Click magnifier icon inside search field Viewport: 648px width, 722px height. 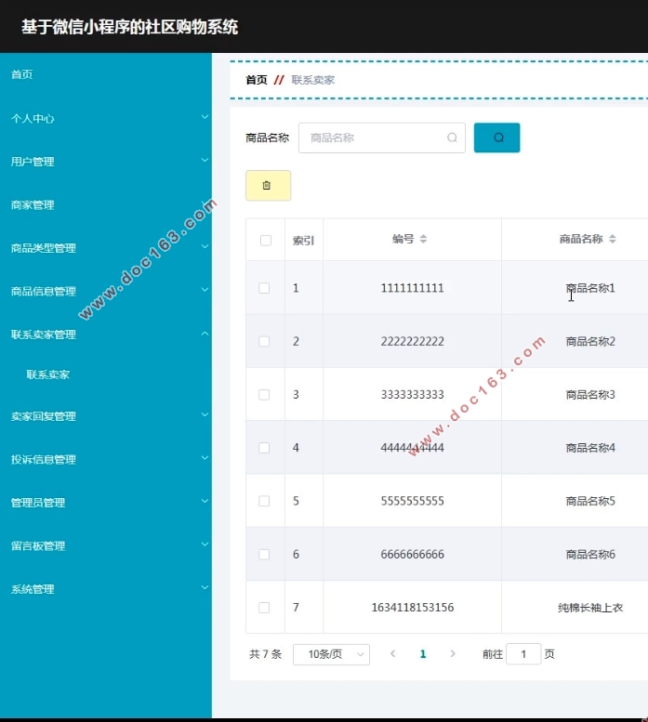click(x=452, y=138)
